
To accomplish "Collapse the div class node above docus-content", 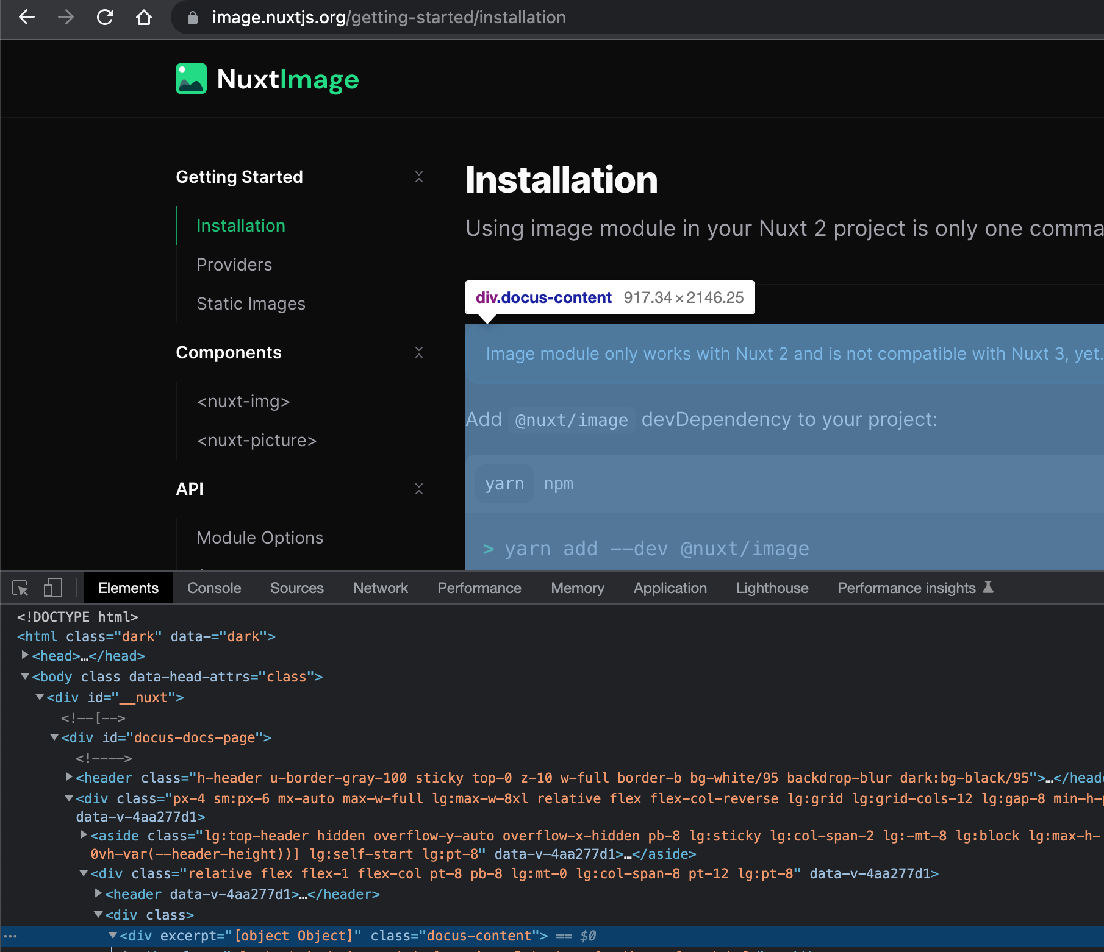I will pyautogui.click(x=98, y=914).
